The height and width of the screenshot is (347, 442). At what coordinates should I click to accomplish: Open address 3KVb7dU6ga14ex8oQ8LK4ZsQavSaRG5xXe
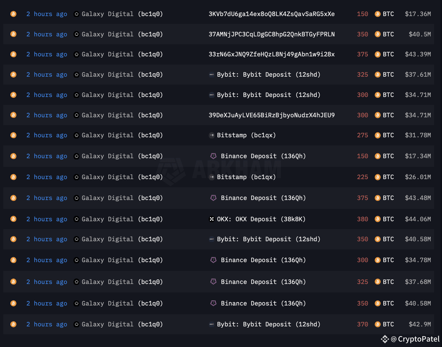click(x=272, y=14)
